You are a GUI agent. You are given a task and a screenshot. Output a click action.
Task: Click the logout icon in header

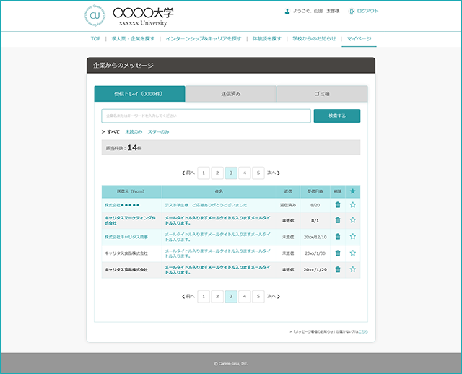(x=352, y=12)
